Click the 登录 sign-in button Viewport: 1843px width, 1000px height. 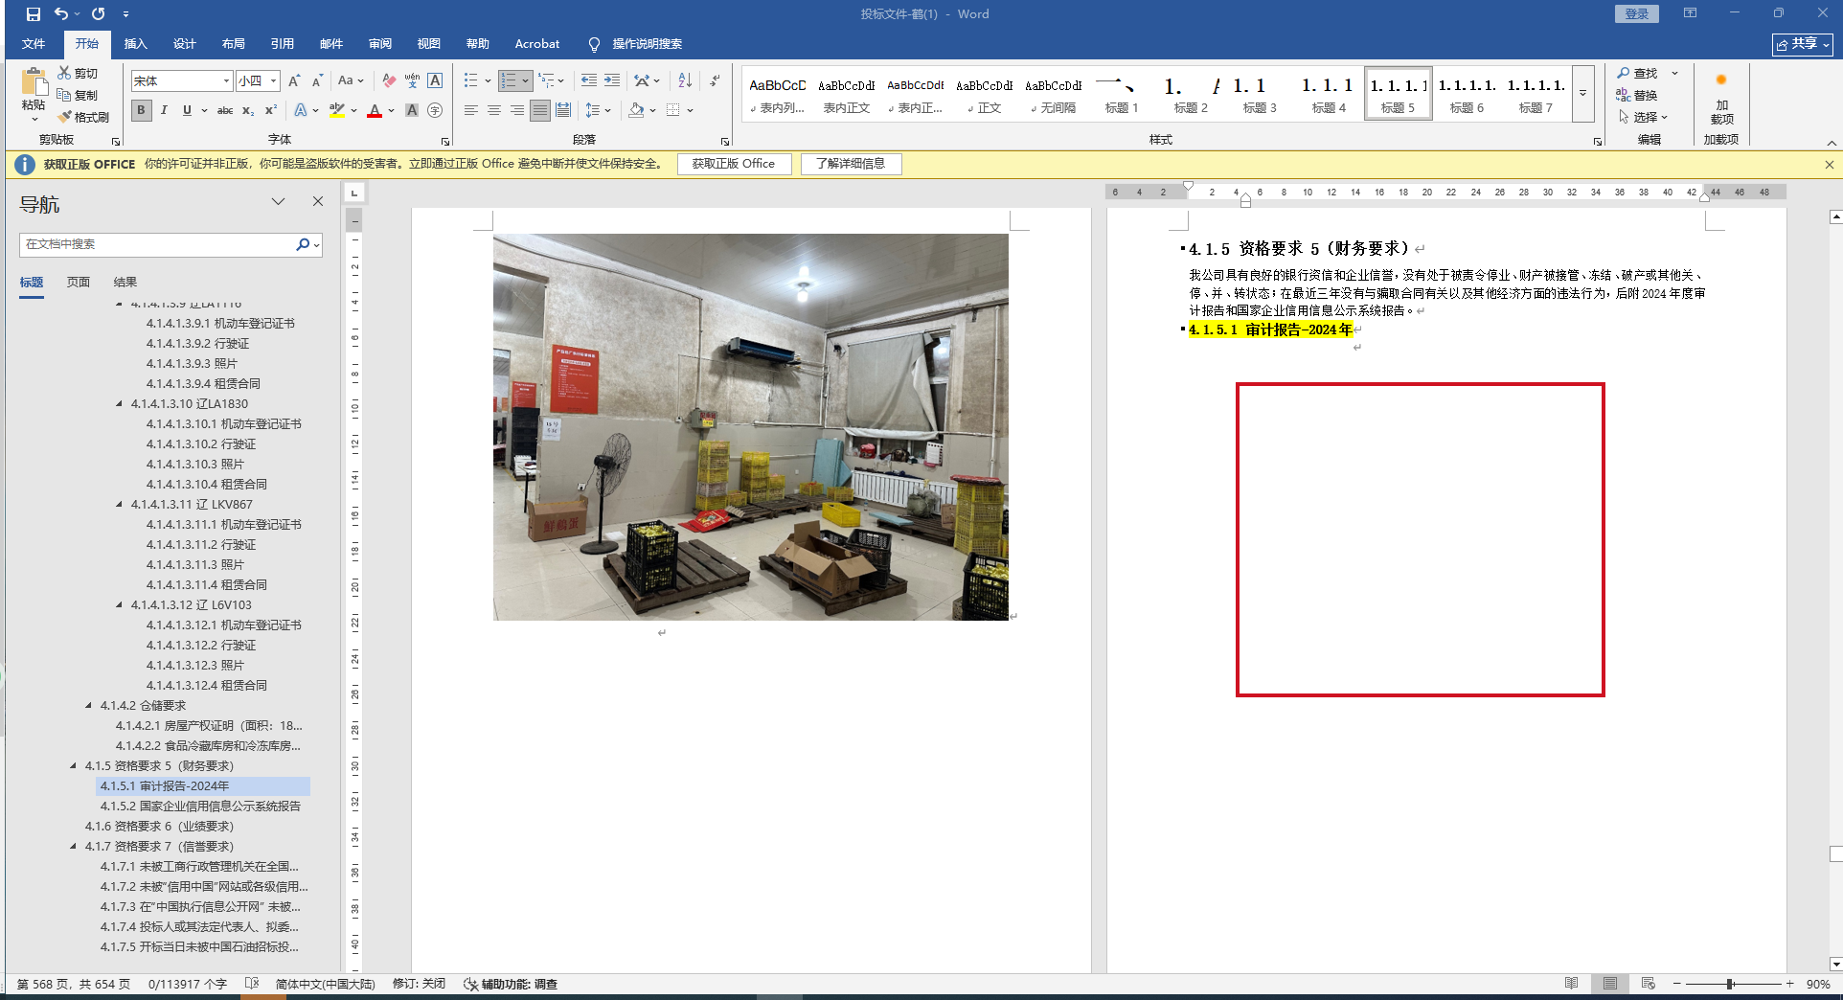[1637, 13]
